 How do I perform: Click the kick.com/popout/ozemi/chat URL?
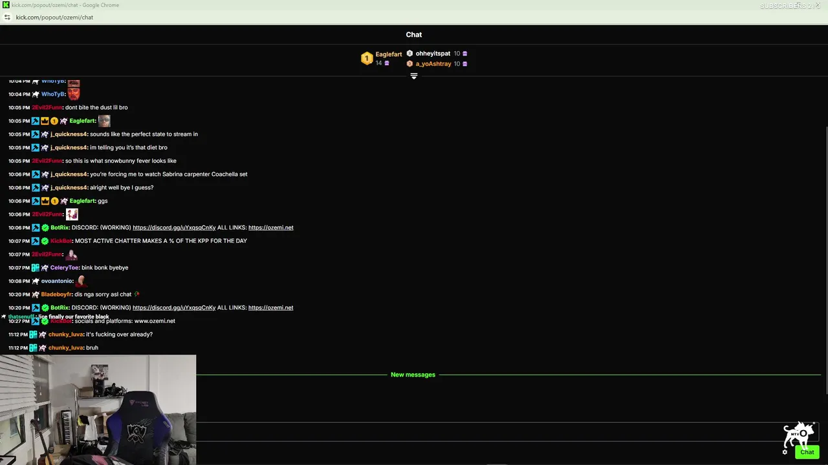click(x=54, y=17)
